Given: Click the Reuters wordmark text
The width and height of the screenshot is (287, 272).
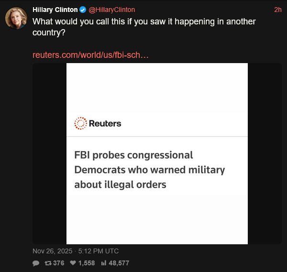Looking at the screenshot, I should click(105, 123).
